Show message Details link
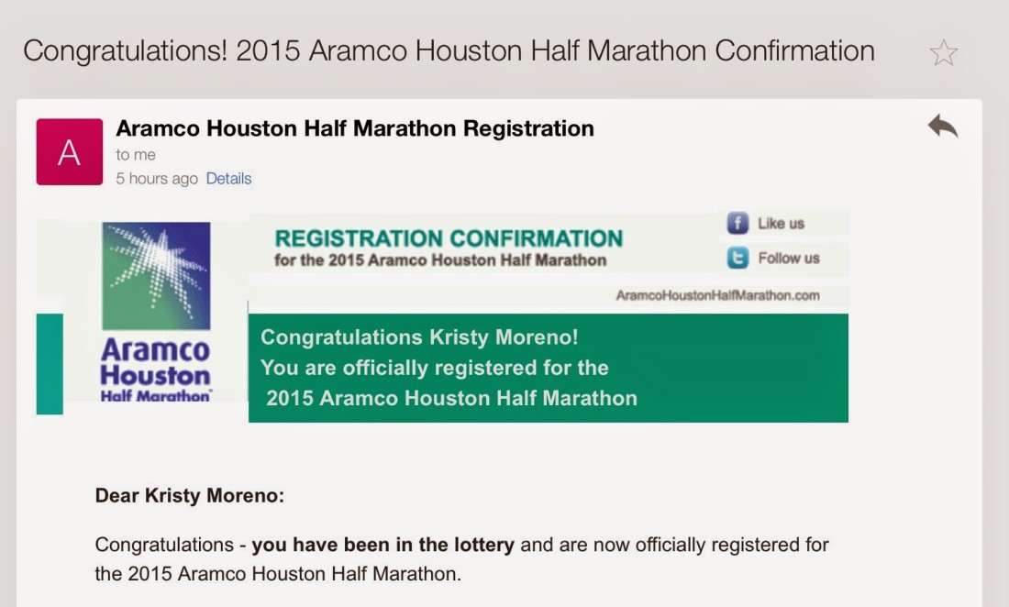 pos(228,179)
